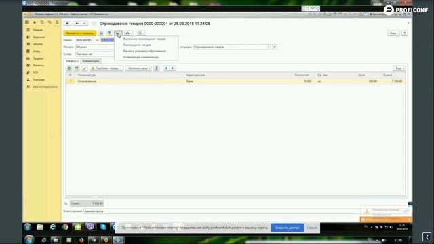Choose Расчет и установка себестоимости item
Image resolution: width=434 pixels, height=244 pixels.
click(144, 52)
